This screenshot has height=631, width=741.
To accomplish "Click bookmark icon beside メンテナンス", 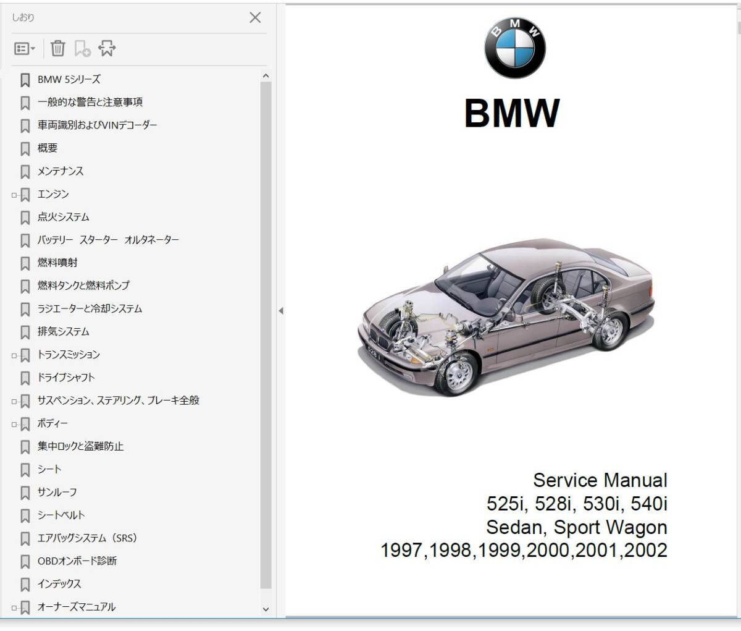I will [x=25, y=171].
